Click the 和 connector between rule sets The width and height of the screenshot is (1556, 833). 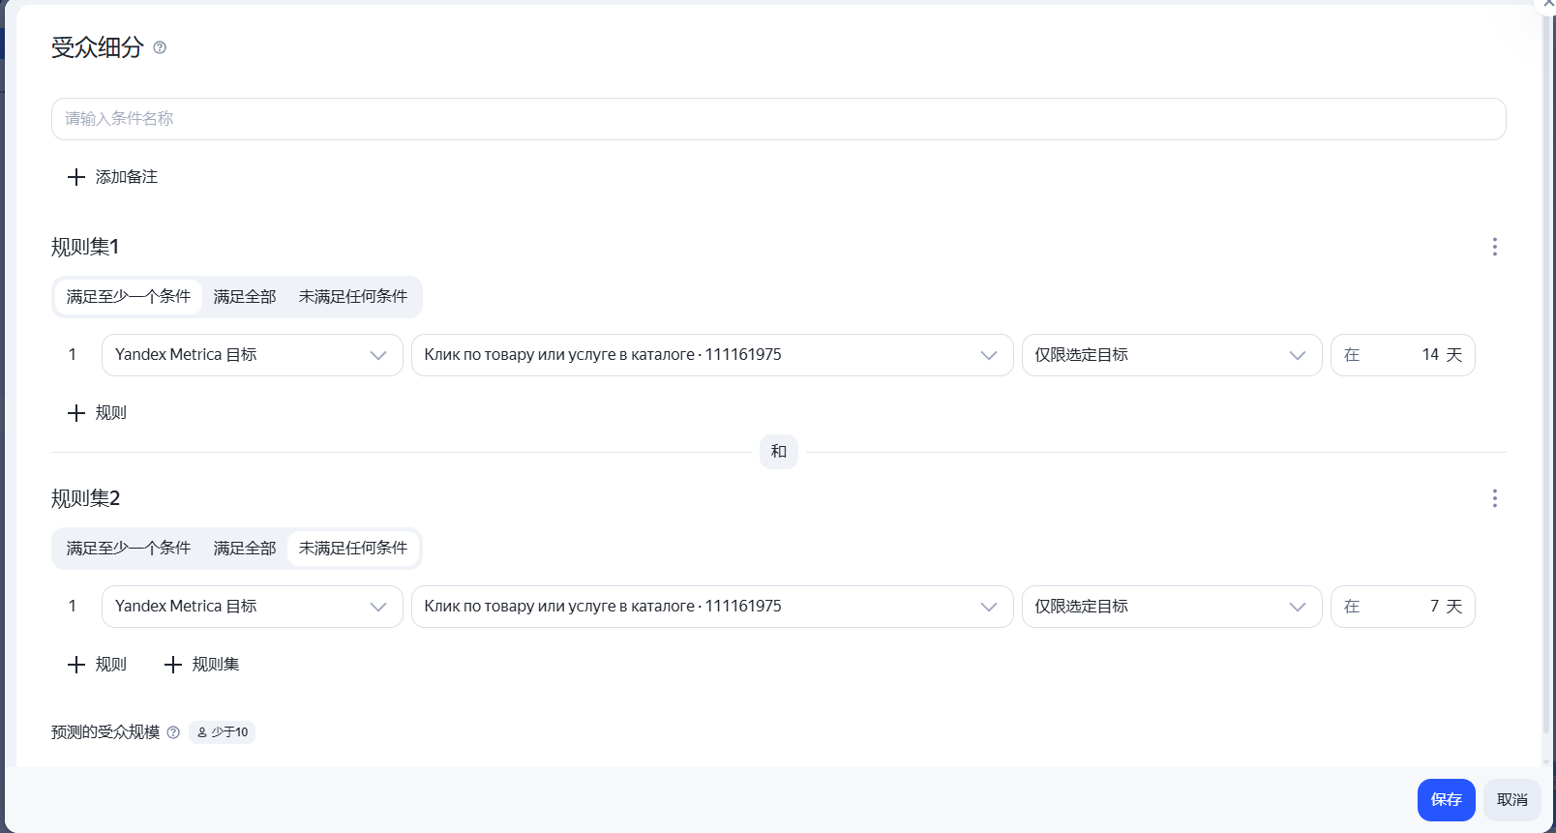[x=779, y=452]
